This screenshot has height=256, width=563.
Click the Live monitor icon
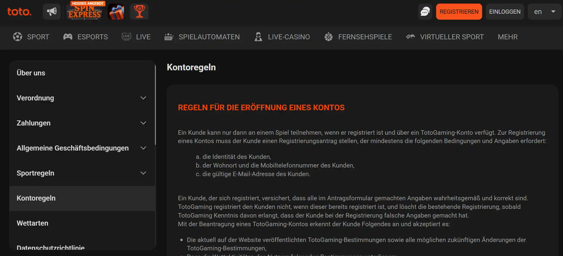(126, 37)
